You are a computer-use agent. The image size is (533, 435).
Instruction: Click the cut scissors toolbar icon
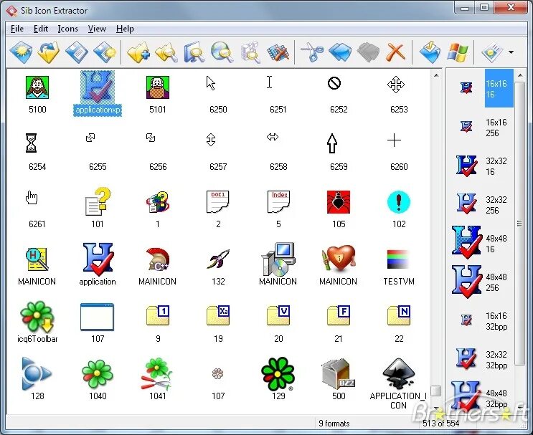[x=312, y=52]
